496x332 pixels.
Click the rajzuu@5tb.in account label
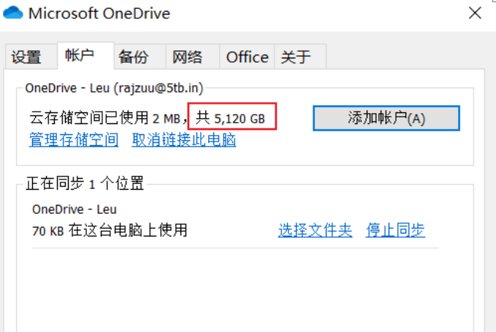[x=159, y=88]
